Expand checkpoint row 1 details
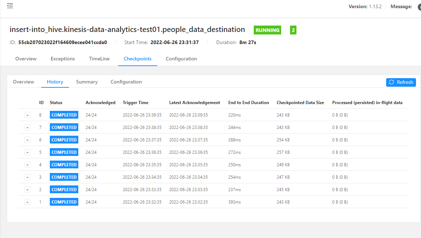The height and width of the screenshot is (238, 421). tap(27, 202)
